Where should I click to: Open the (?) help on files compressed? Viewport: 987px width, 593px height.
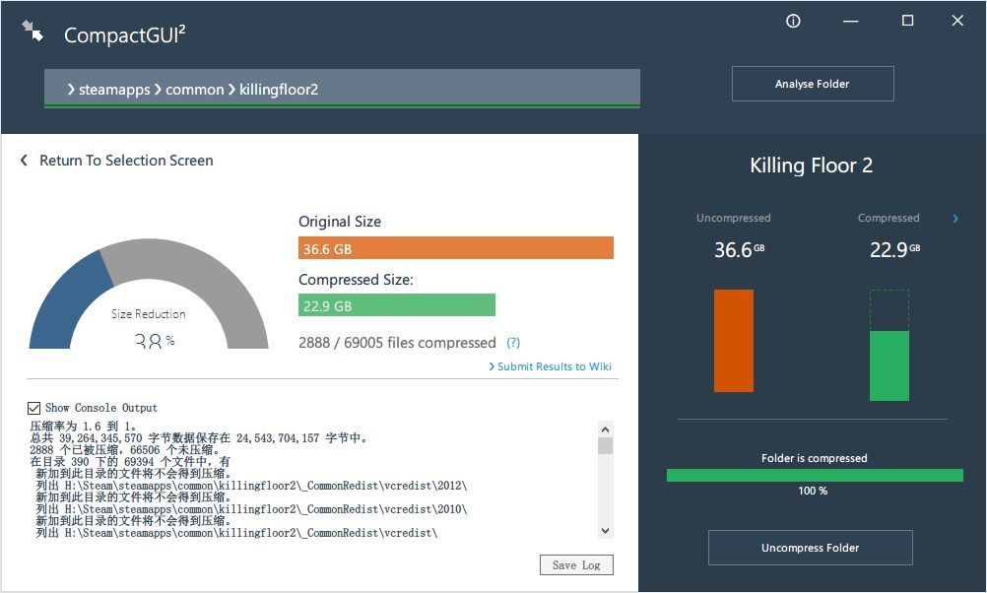(513, 343)
